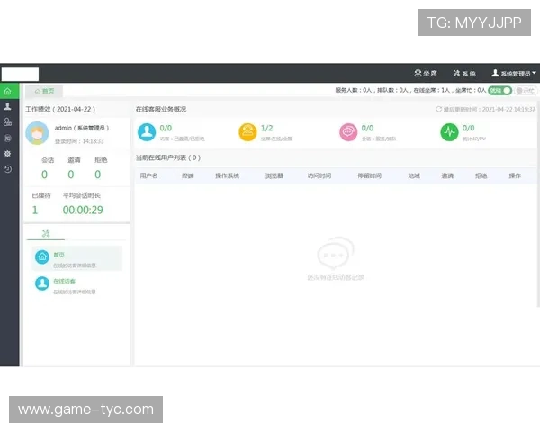Expand the 系统管理员 user dropdown
The width and height of the screenshot is (540, 432).
(514, 74)
